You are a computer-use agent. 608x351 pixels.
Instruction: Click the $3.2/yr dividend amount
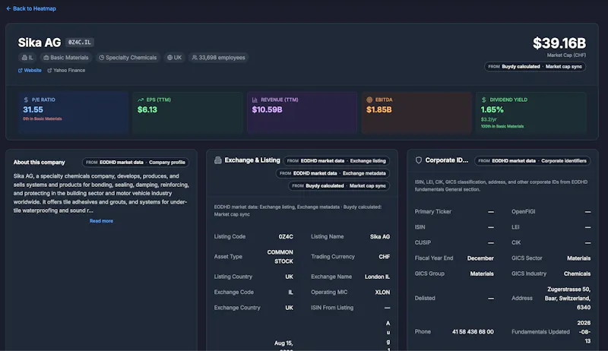(489, 119)
